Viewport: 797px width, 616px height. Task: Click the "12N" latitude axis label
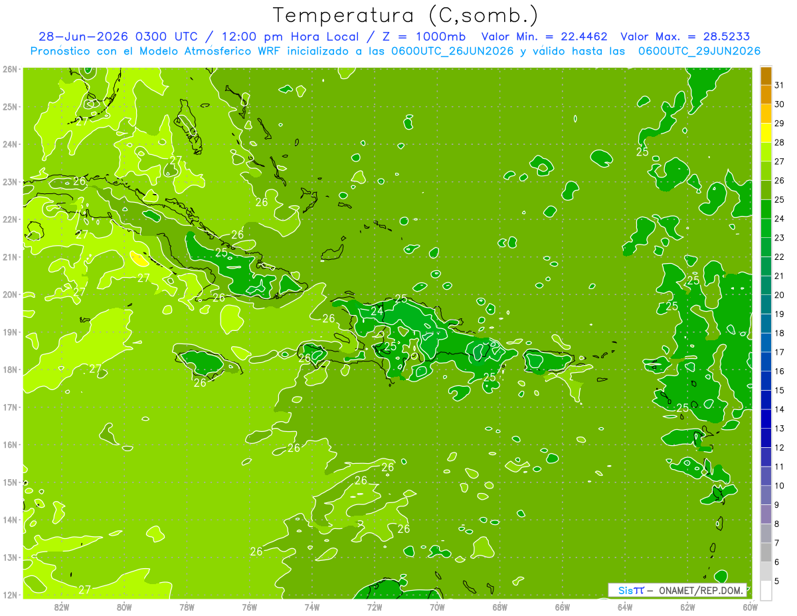pos(10,595)
